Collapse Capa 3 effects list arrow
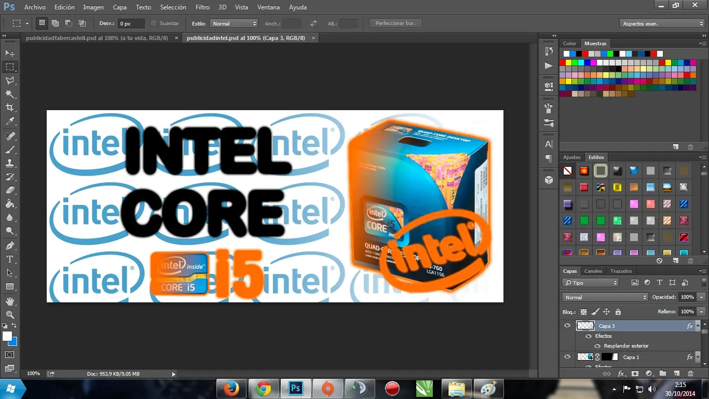The width and height of the screenshot is (709, 399). pyautogui.click(x=697, y=326)
